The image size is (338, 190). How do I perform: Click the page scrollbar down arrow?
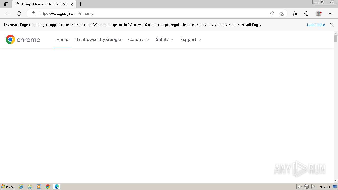click(336, 180)
